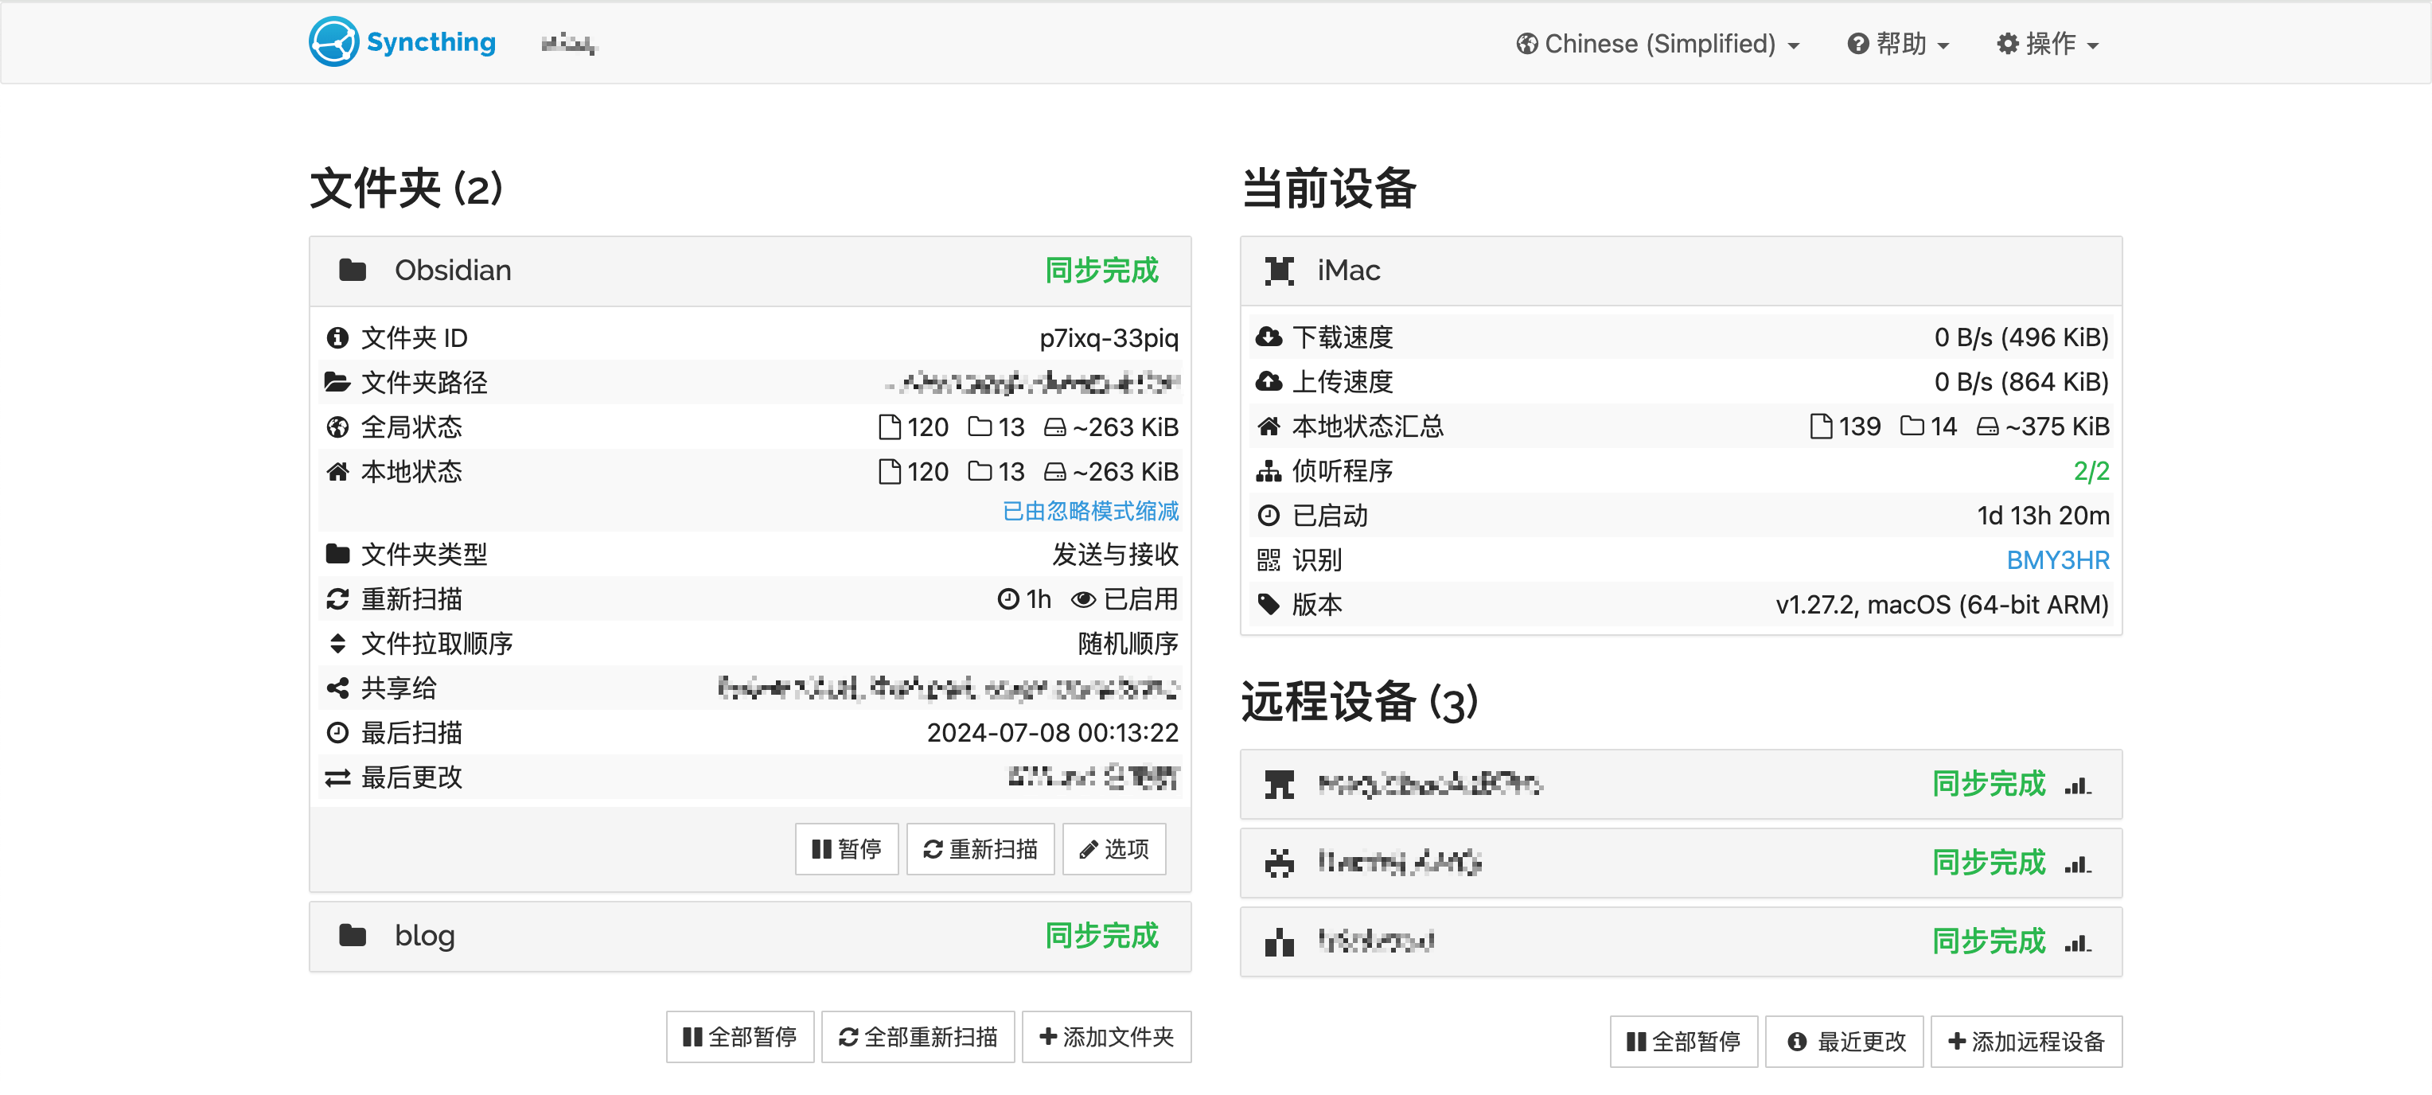
Task: Click the third remote device's identicon
Action: (x=1279, y=942)
